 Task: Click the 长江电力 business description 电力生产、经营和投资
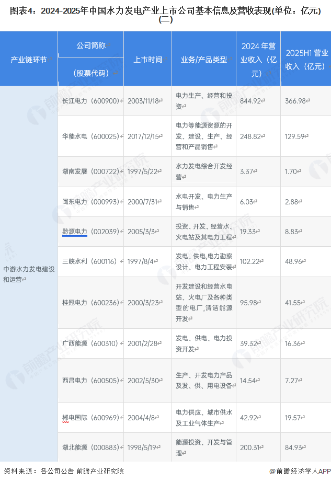204,101
